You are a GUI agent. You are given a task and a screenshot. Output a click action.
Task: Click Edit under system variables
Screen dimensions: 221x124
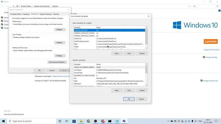click(129, 90)
